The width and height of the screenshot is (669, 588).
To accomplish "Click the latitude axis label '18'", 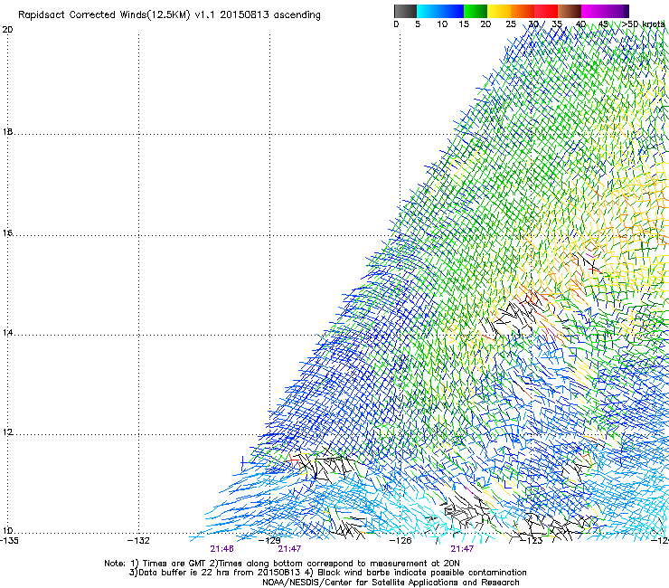I will coord(7,132).
